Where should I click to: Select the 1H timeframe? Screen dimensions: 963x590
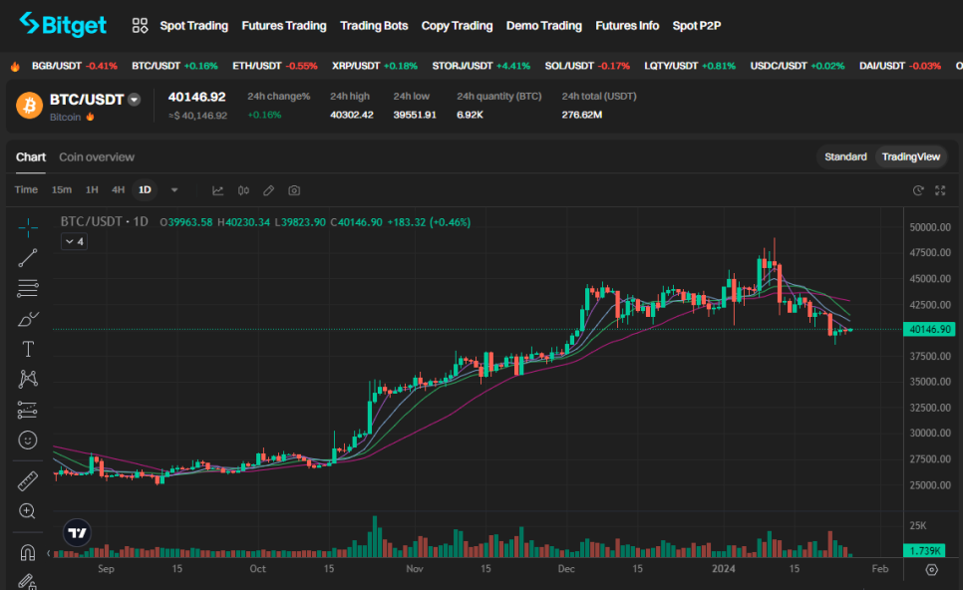[92, 189]
